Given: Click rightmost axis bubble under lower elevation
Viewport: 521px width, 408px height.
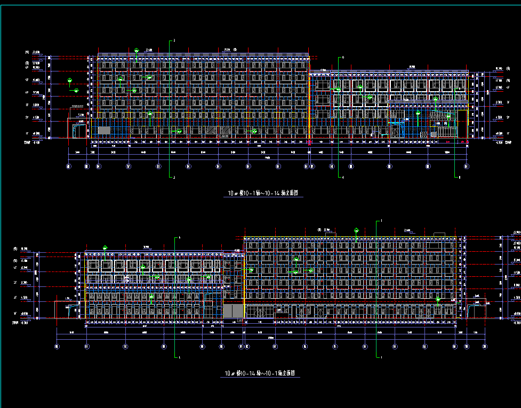Looking at the screenshot, I should 485,346.
